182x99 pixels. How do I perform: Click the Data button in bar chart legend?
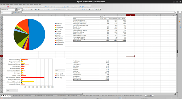(60, 71)
